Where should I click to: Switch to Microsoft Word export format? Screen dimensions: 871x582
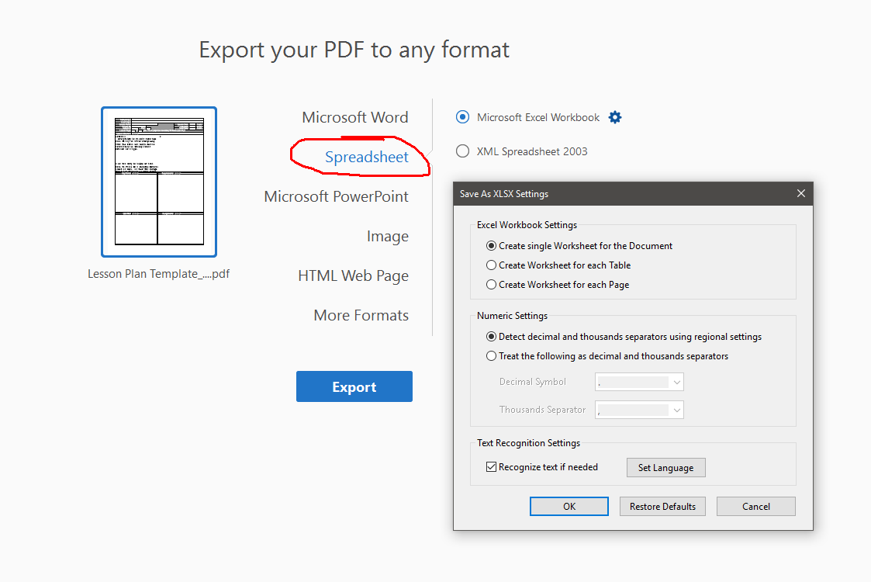tap(354, 117)
